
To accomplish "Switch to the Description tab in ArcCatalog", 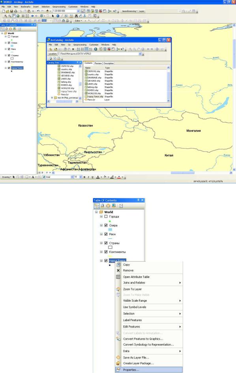I will click(109, 63).
